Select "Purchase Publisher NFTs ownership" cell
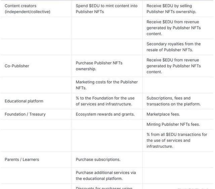Screen dimensions: 215x189 (99, 66)
